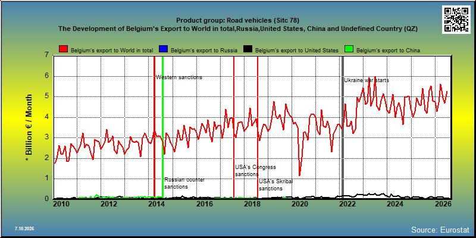The height and width of the screenshot is (238, 476).
Task: Click the gray Ukraine war starts marker line
Action: coord(343,127)
